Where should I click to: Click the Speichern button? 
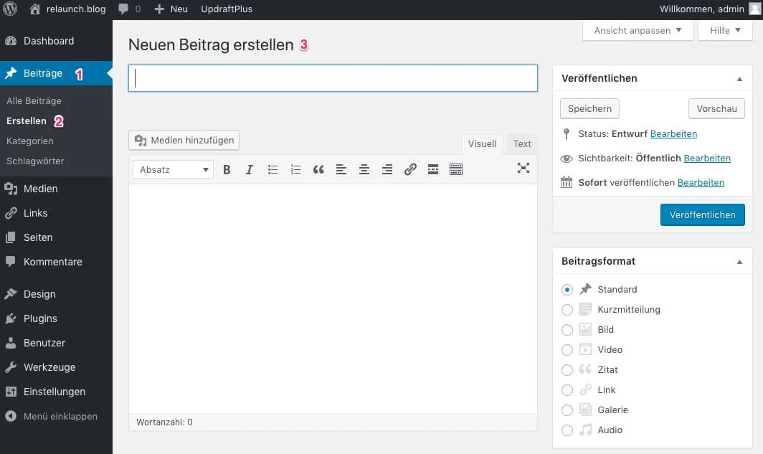point(589,108)
